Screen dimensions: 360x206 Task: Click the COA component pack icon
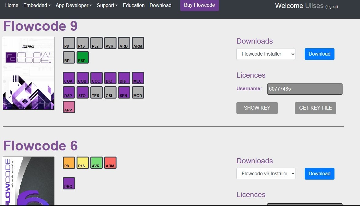69,78
